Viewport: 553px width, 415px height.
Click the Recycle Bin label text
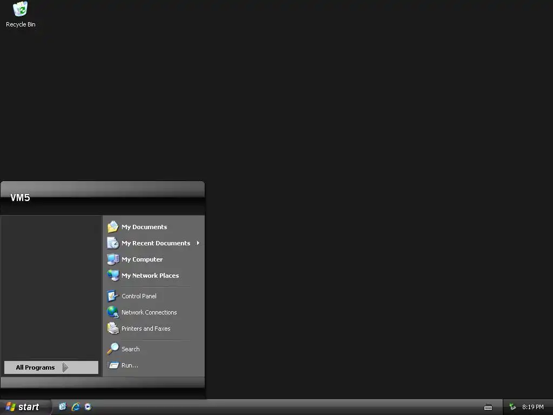21,24
